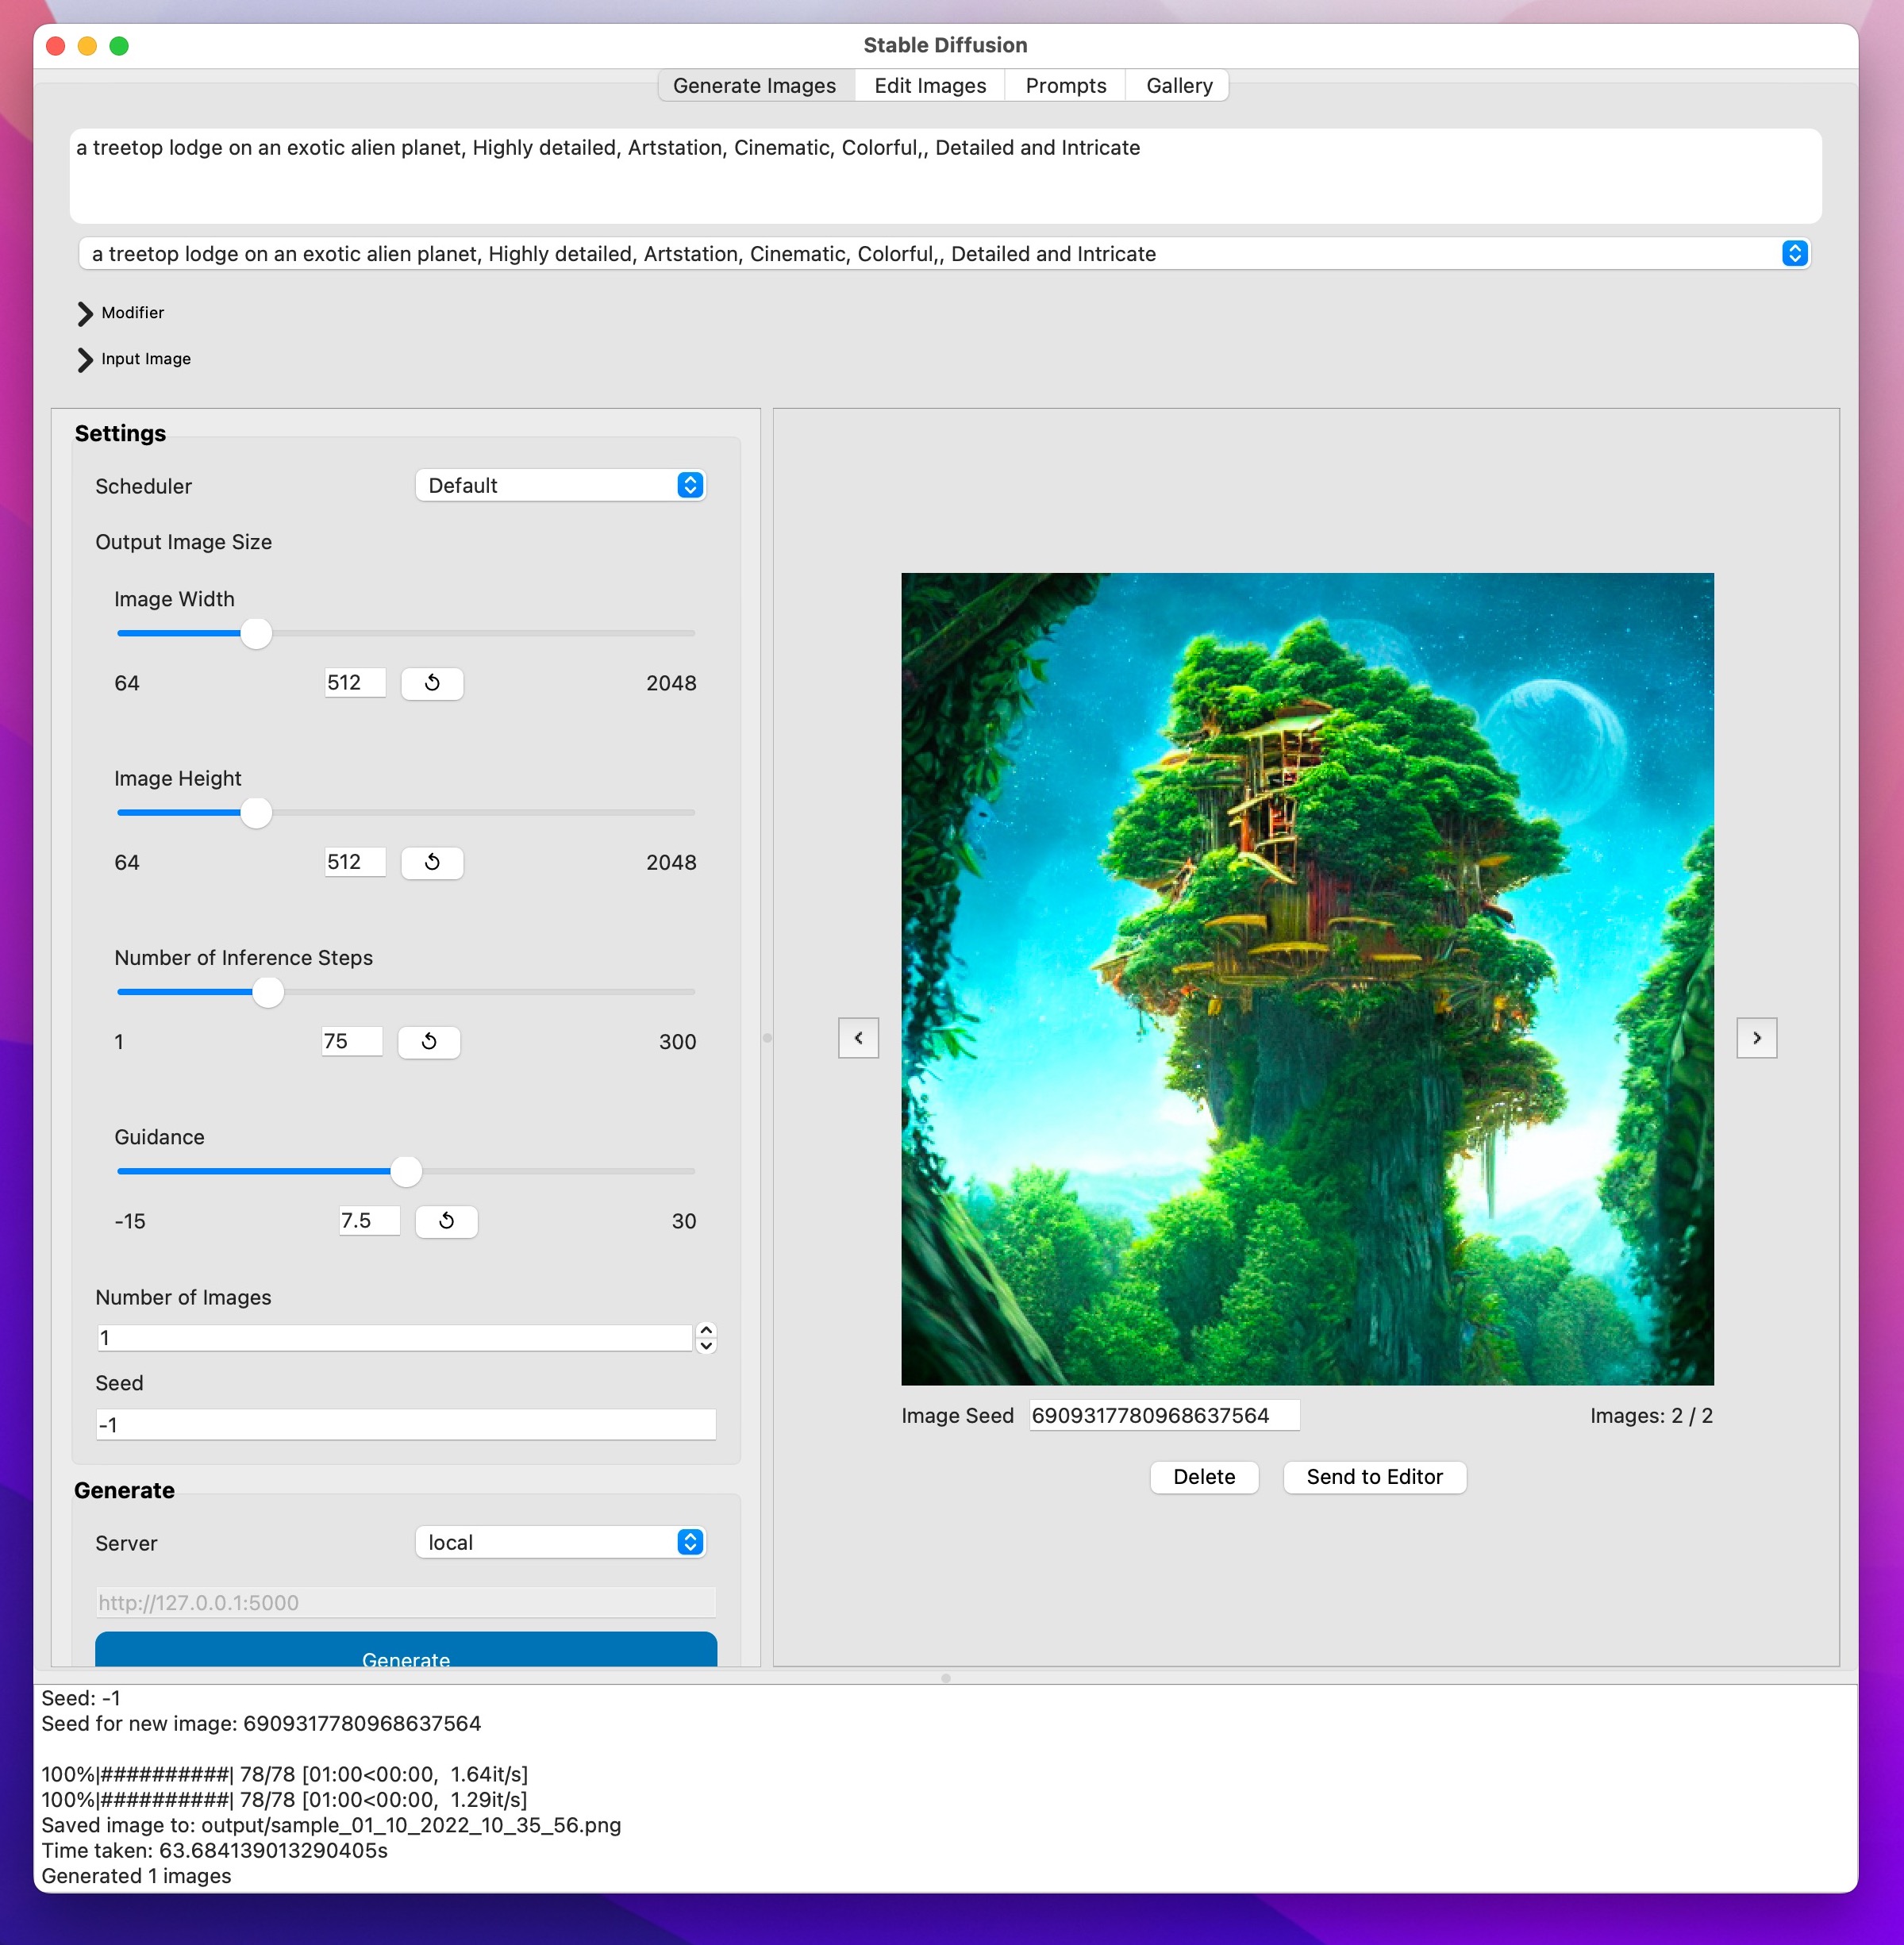Screen dimensions: 1904x1945
Task: Reset Number of Inference Steps value
Action: 429,1042
